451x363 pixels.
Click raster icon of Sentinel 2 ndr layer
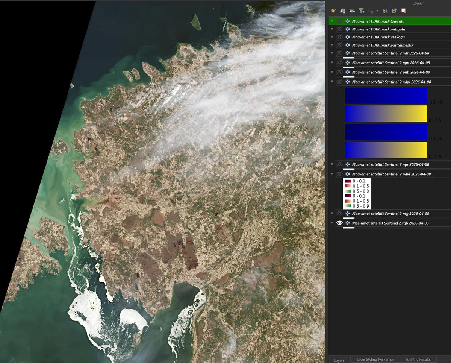tap(348, 53)
